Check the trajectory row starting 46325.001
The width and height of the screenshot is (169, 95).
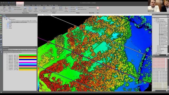[7, 55]
